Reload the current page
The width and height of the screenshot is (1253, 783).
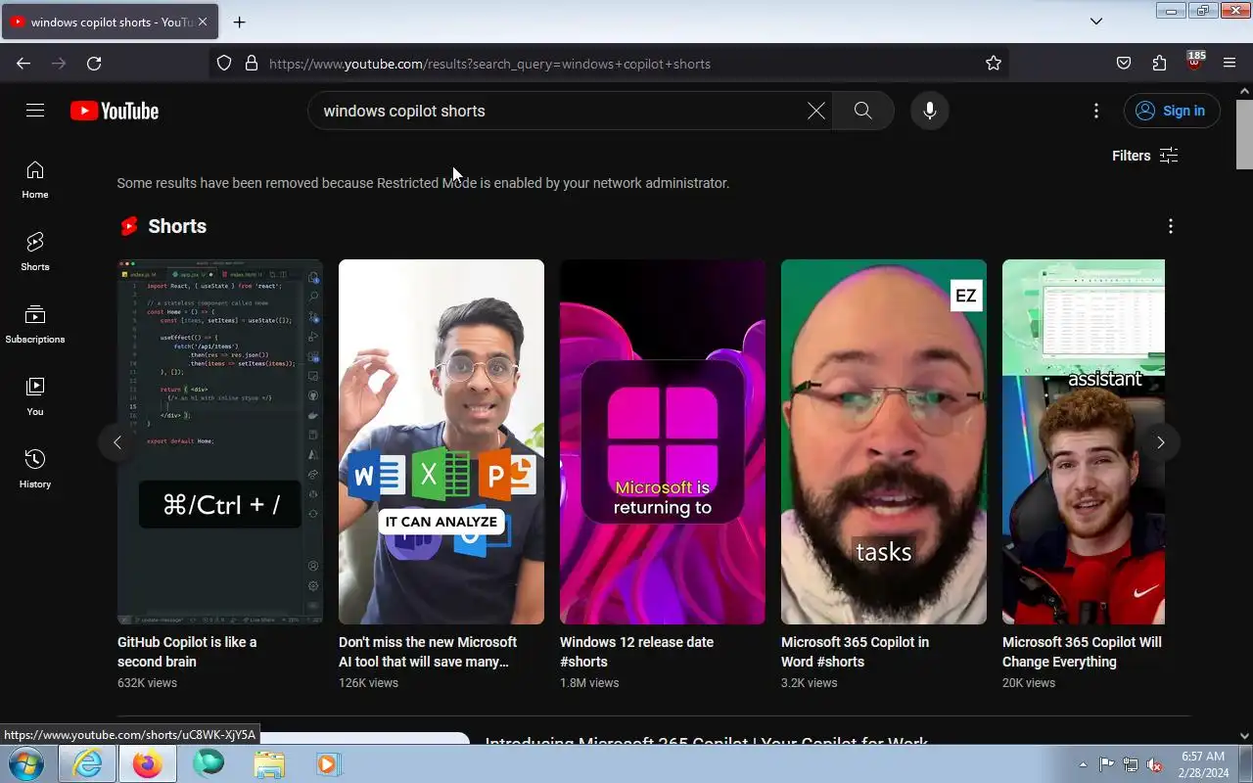[94, 64]
